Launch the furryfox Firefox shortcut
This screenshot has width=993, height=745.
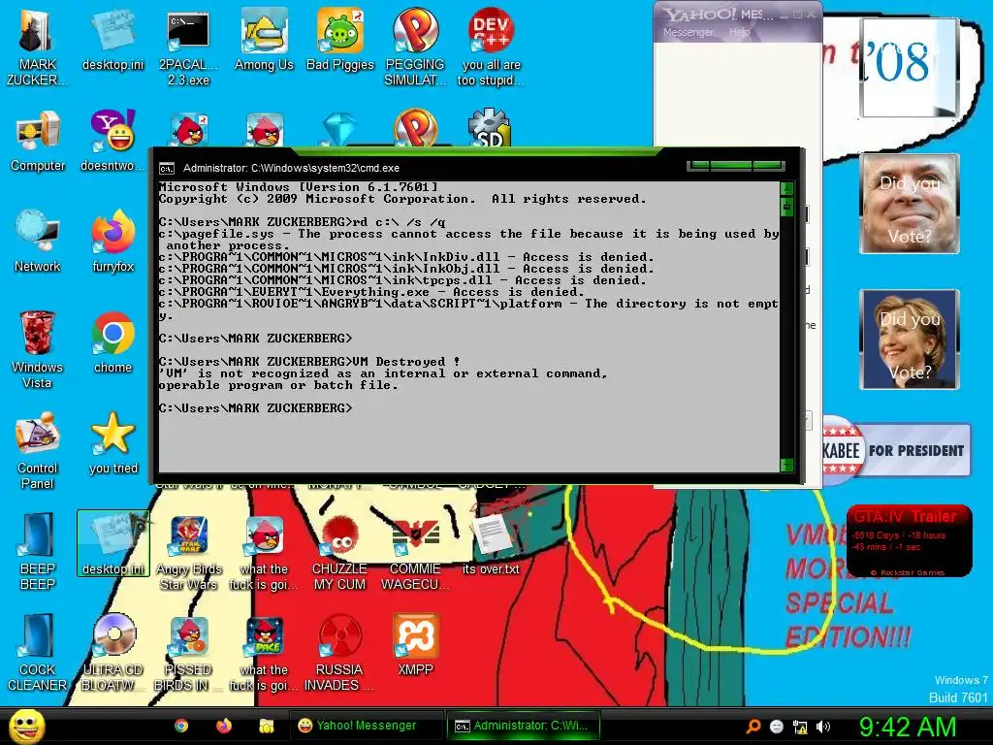112,242
